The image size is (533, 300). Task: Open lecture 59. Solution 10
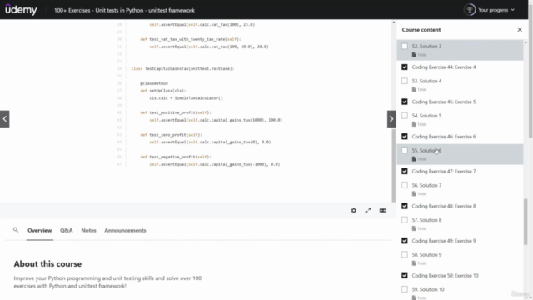(428, 289)
